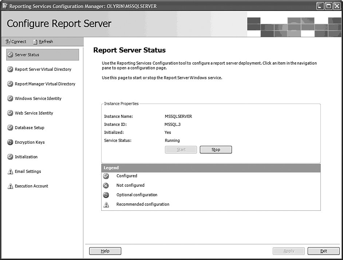Image resolution: width=343 pixels, height=260 pixels.
Task: Click the Initialized value Yes
Action: (x=168, y=132)
